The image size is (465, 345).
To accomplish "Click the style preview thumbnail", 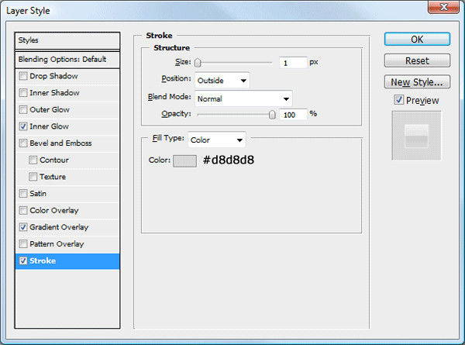I will click(417, 136).
